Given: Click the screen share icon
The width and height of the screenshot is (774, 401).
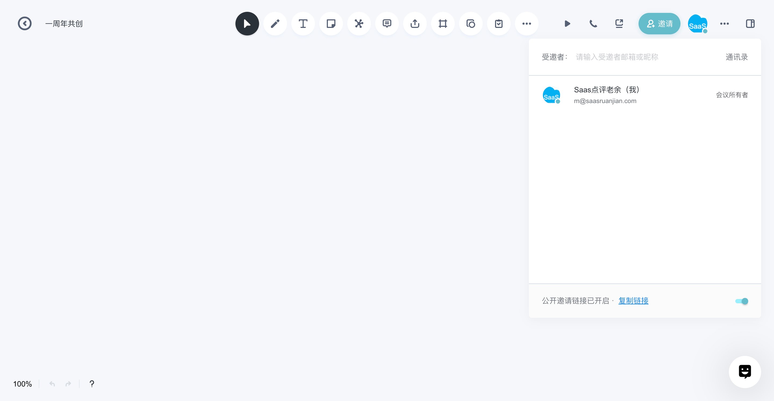Looking at the screenshot, I should click(x=619, y=24).
